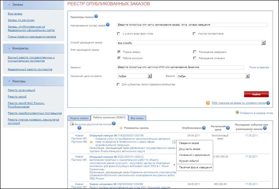Screen dimensions: 279x189
Task: Focus the Заказчик ИНН input field
Action: [180, 67]
